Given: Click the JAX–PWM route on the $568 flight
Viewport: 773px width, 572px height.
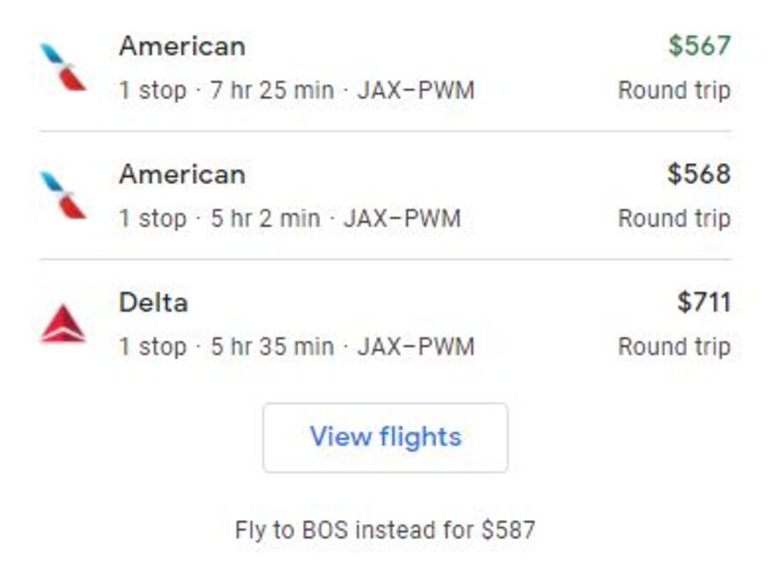Looking at the screenshot, I should (x=402, y=219).
